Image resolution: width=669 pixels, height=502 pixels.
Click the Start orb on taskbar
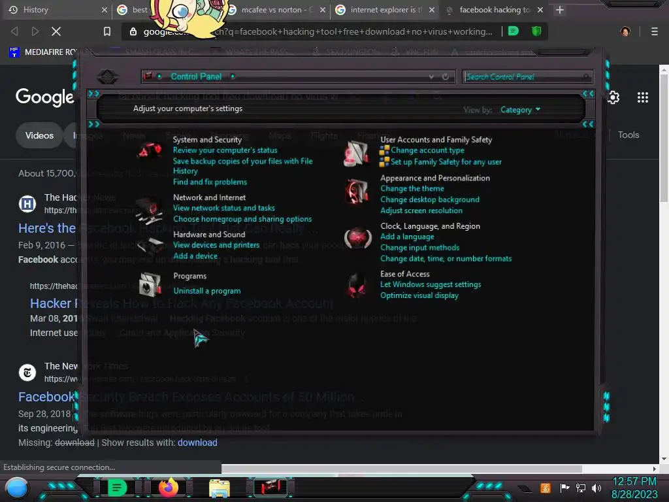[x=18, y=488]
